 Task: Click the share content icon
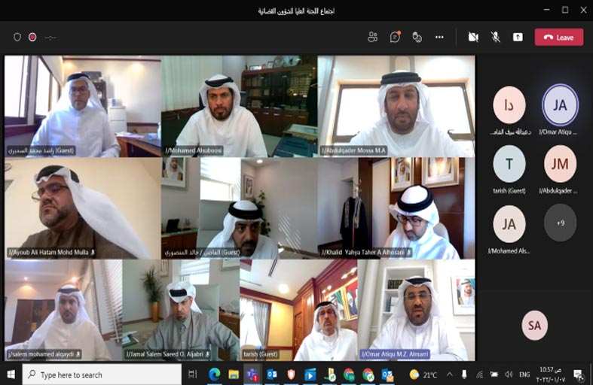pos(518,37)
